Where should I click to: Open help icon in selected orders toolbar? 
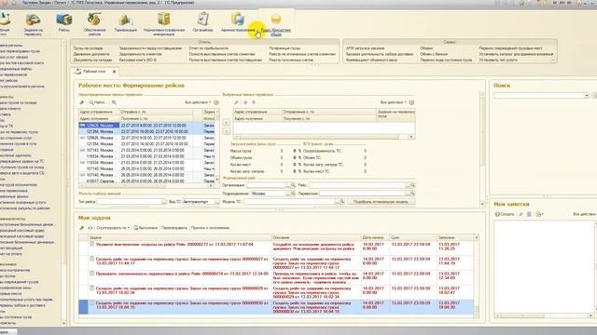tap(411, 102)
